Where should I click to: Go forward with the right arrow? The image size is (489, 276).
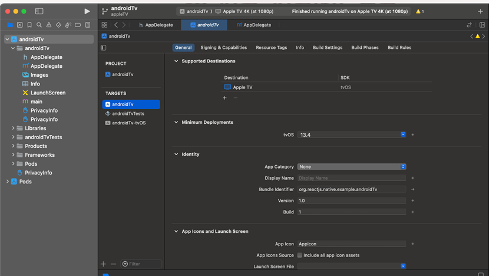click(x=124, y=25)
